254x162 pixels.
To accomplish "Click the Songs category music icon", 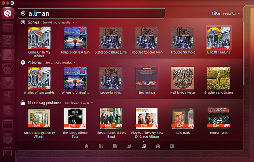I will pyautogui.click(x=23, y=22).
